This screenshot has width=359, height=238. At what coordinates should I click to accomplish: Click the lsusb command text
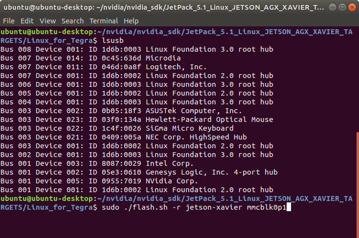(112, 40)
